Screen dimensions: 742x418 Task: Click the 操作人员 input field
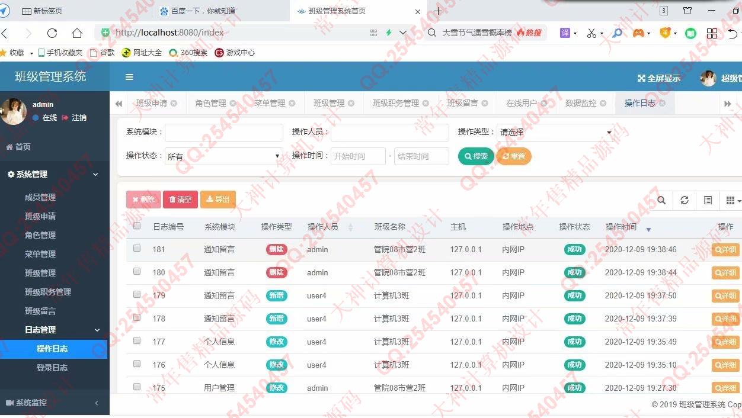pos(389,132)
